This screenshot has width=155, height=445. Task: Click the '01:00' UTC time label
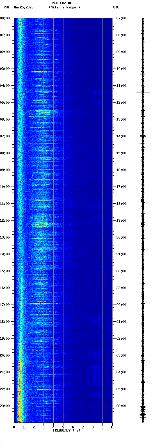click(121, 322)
